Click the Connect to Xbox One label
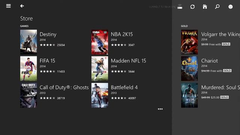 pos(162,7)
